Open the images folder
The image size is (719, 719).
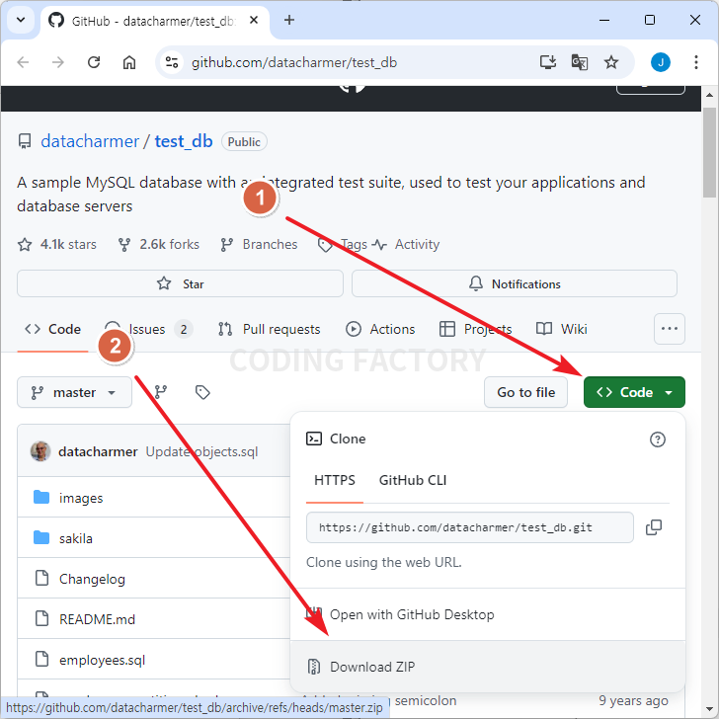click(81, 498)
